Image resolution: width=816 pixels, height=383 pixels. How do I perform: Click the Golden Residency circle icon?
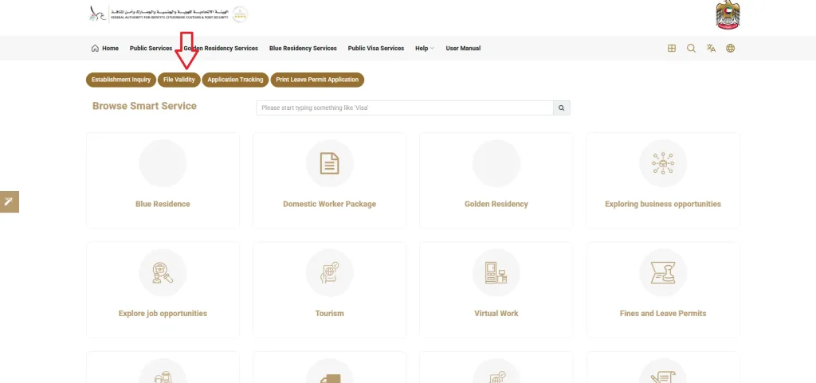pos(496,164)
